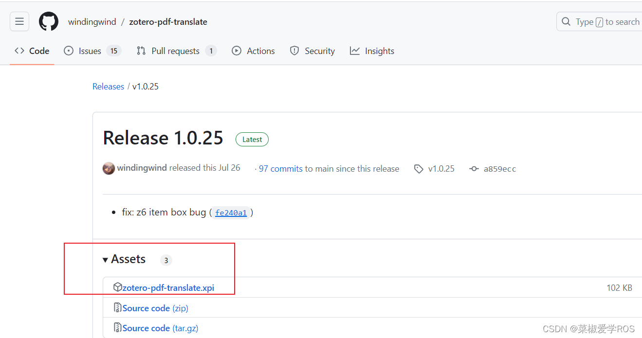Screen dimensions: 642x338
Task: Click the zip file icon beside Source code (zip)
Action: (x=117, y=308)
